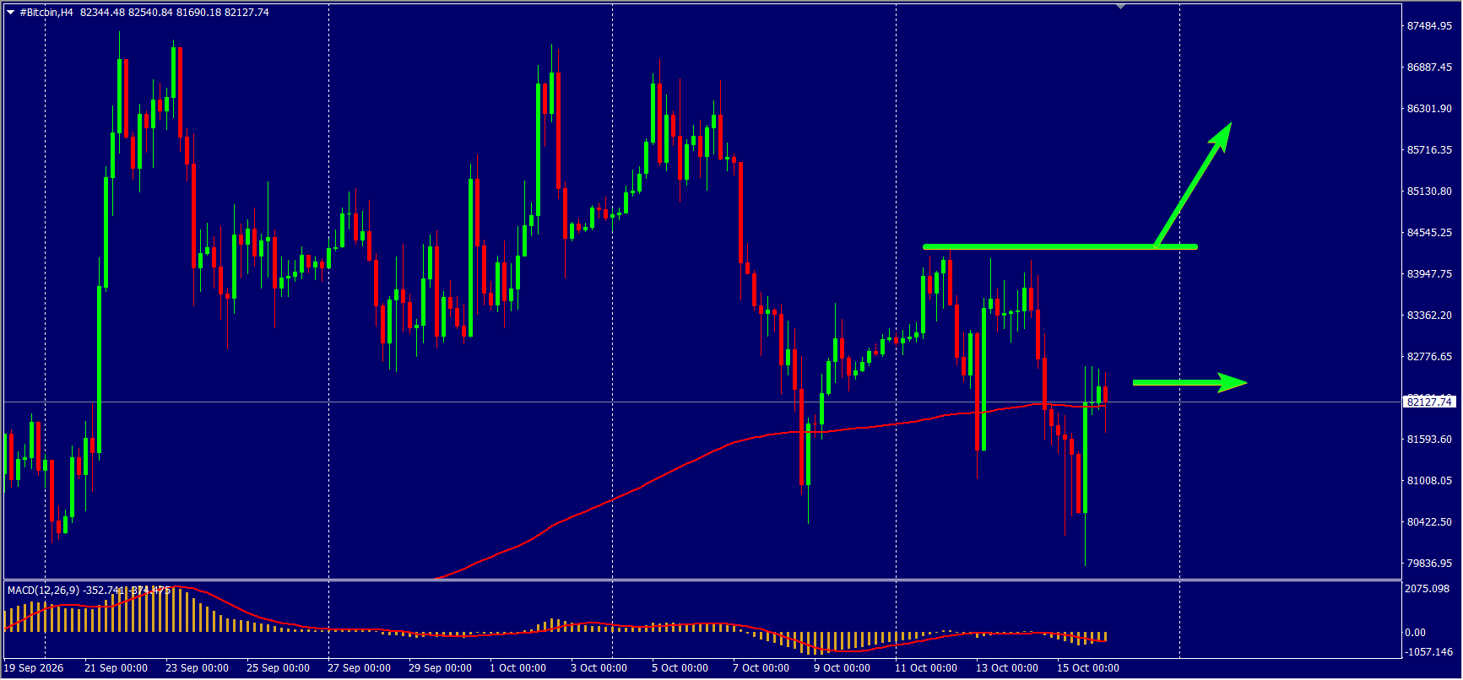Viewport: 1463px width, 680px height.
Task: Click the 11 Oct 00:00 date label
Action: click(x=926, y=668)
